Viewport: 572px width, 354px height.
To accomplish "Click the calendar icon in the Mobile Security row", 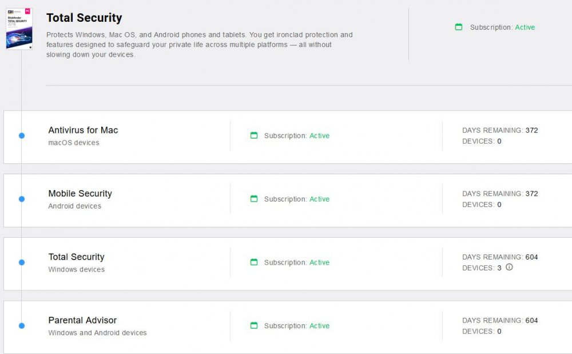I will pyautogui.click(x=254, y=199).
